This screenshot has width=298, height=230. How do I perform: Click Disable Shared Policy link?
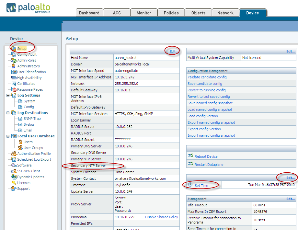coord(162,217)
